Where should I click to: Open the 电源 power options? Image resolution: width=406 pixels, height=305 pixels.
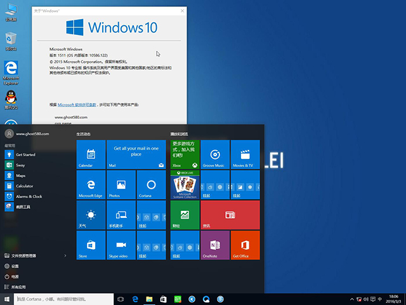click(15, 277)
